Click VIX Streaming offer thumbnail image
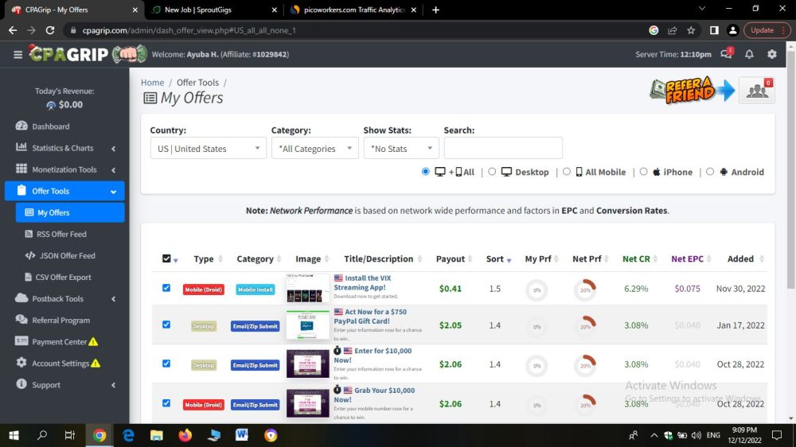This screenshot has width=796, height=447. (307, 288)
